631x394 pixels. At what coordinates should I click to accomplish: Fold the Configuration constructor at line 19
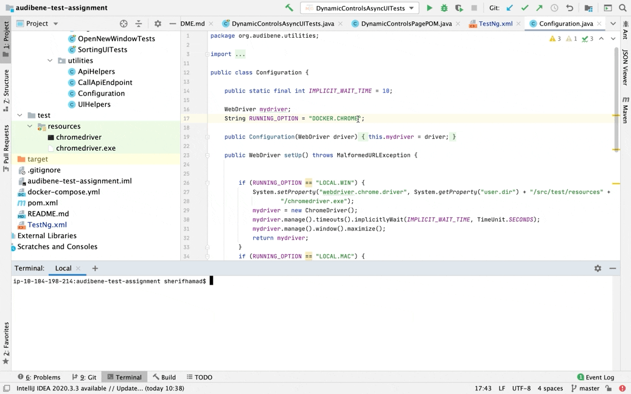click(207, 137)
